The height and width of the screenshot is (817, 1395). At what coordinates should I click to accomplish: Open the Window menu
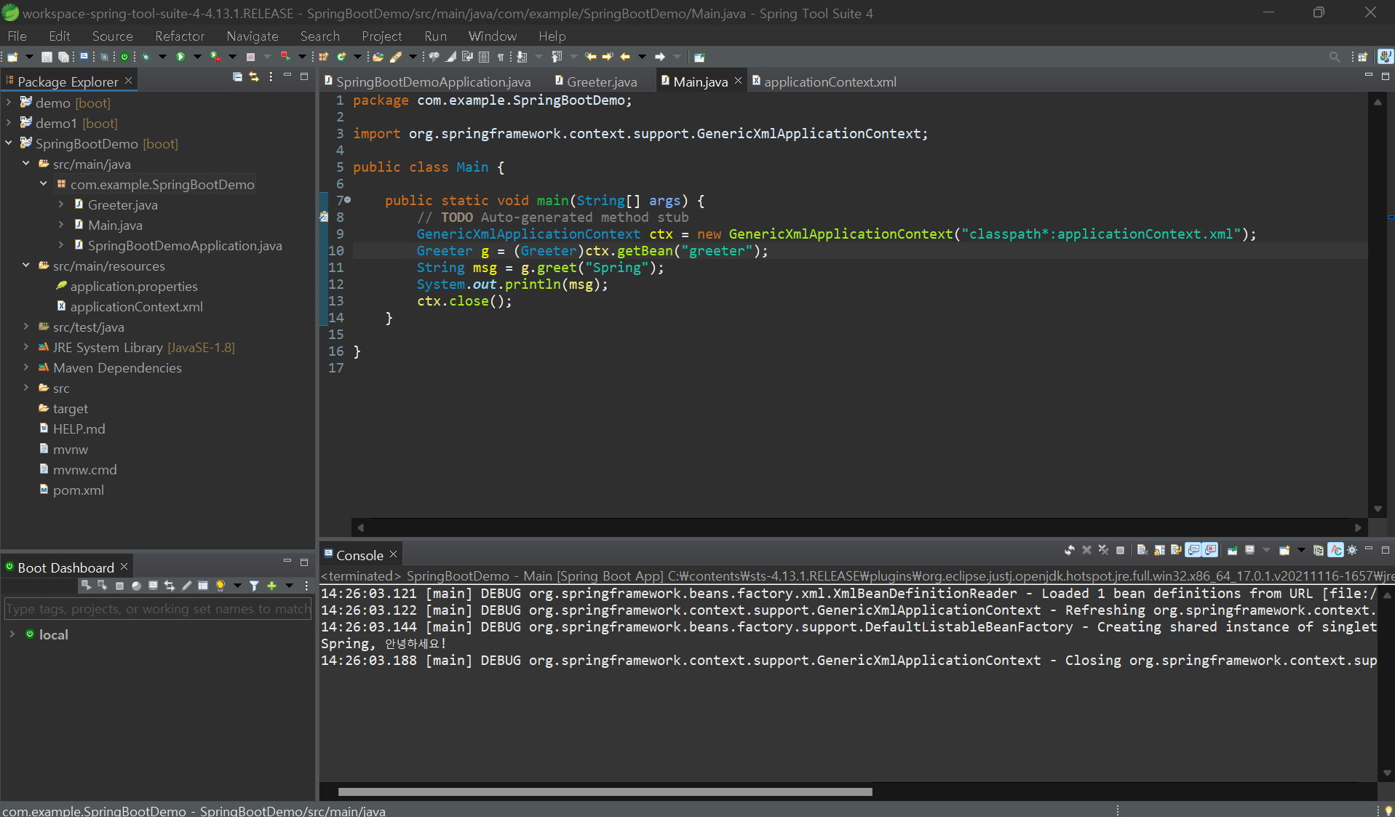492,36
